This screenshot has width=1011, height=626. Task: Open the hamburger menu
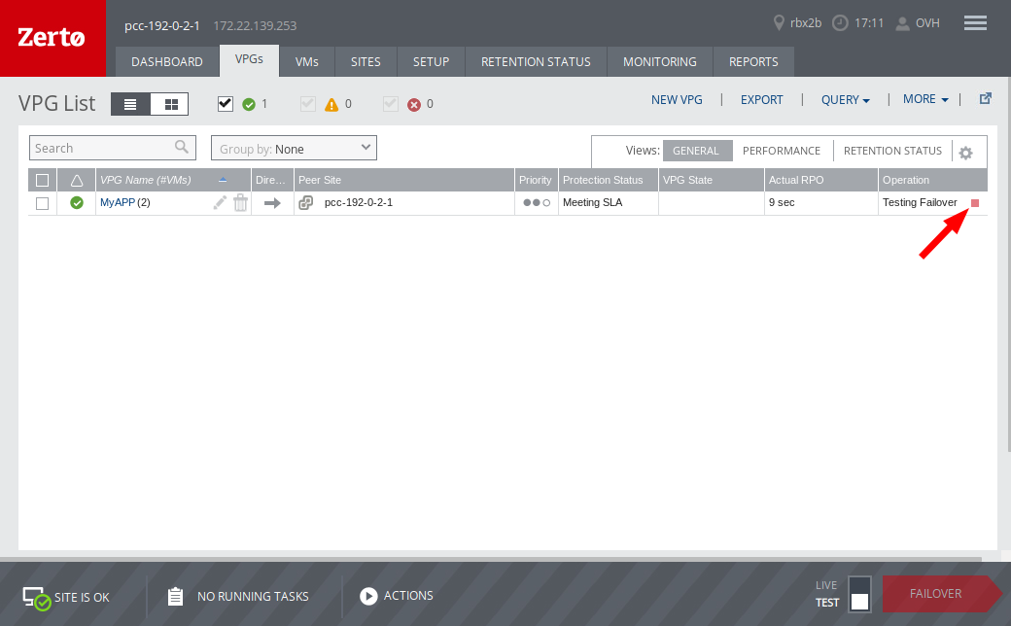(975, 22)
